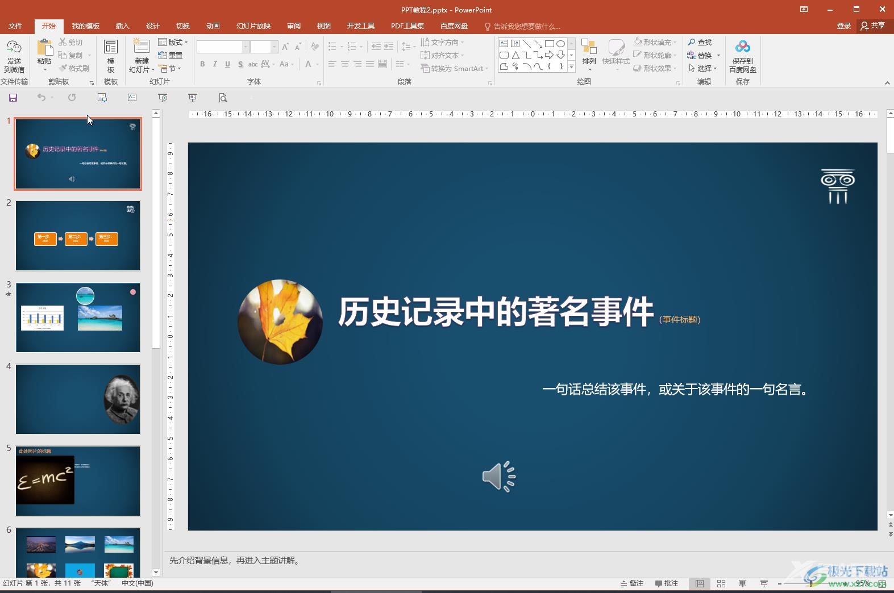Image resolution: width=894 pixels, height=593 pixels.
Task: Click the zoom slider handle
Action: (811, 583)
